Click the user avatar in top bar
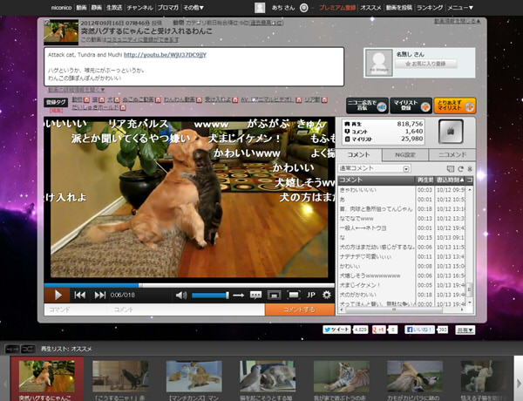The image size is (523, 401). (x=260, y=8)
